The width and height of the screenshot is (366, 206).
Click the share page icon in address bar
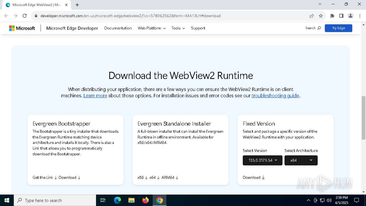312,16
